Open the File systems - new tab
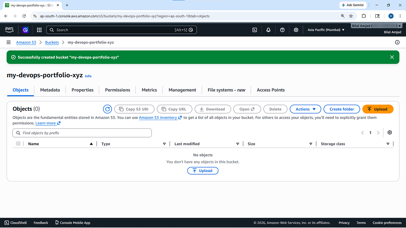406x228 pixels. 226,90
